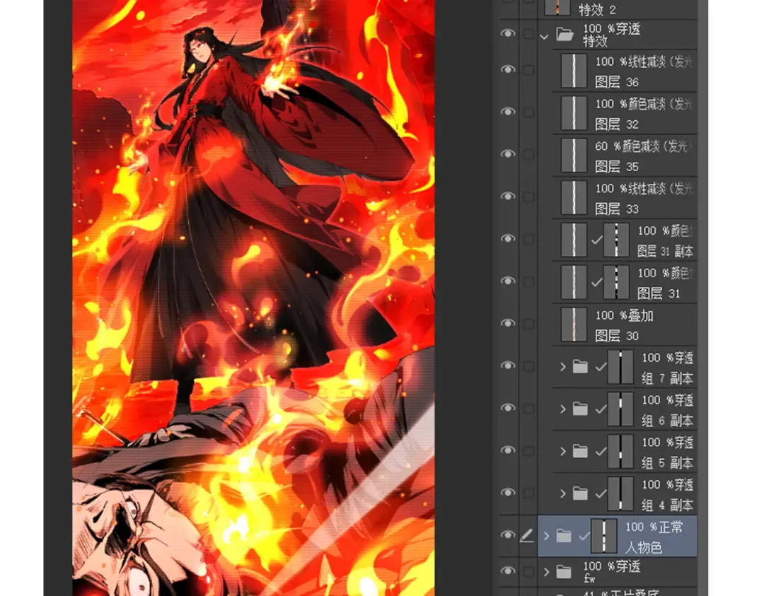Click the open folder icon of 特效
The image size is (764, 596).
click(x=565, y=35)
